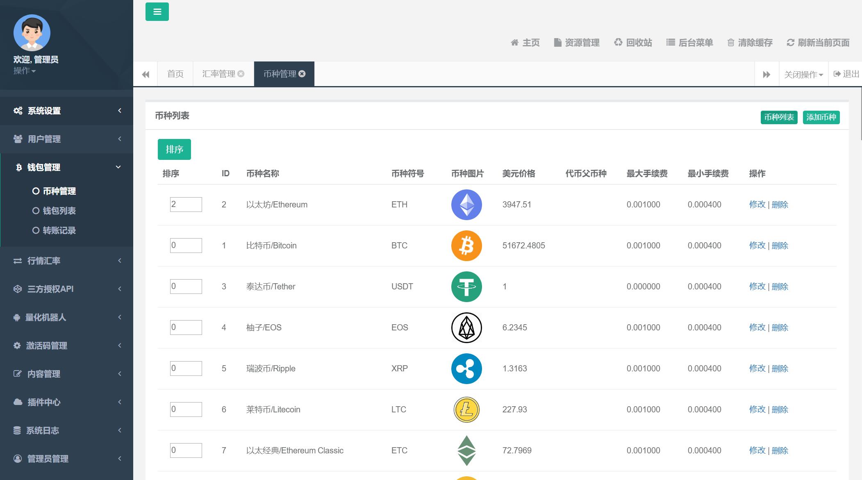862x480 pixels.
Task: Click the Ethereum sort order field
Action: 186,205
